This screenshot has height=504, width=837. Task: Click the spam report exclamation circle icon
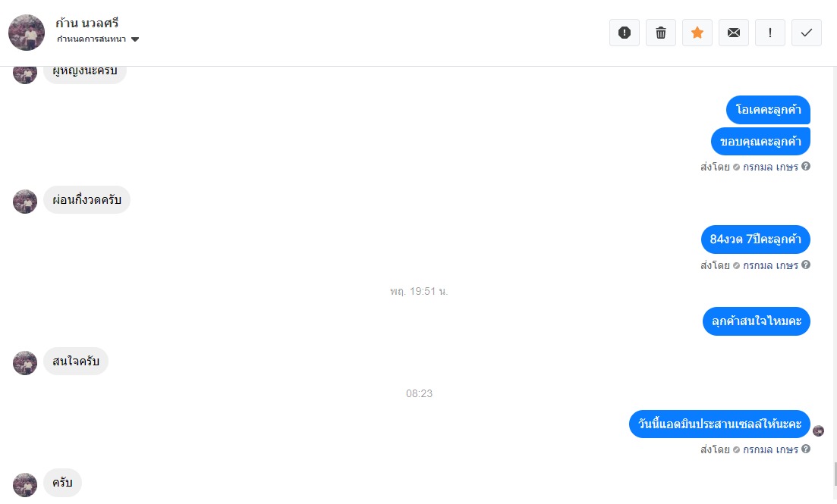(x=625, y=33)
